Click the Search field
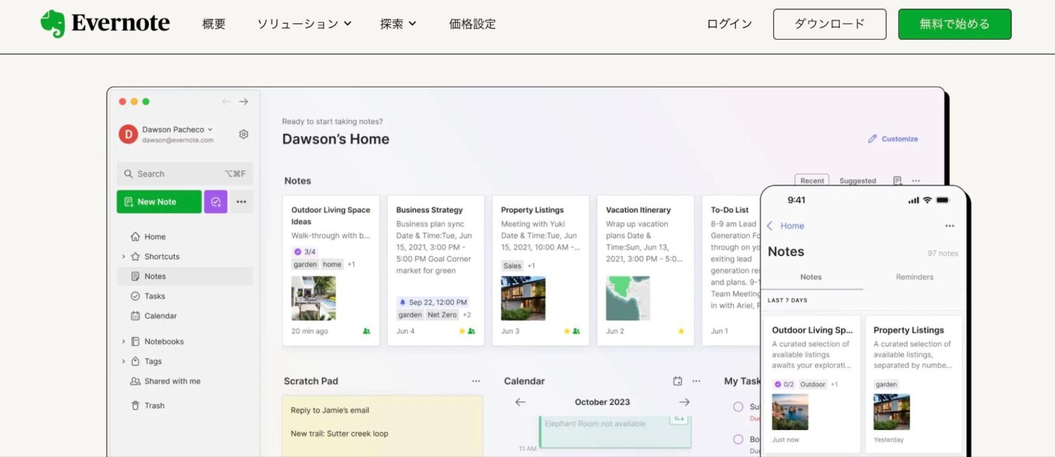 (x=185, y=174)
